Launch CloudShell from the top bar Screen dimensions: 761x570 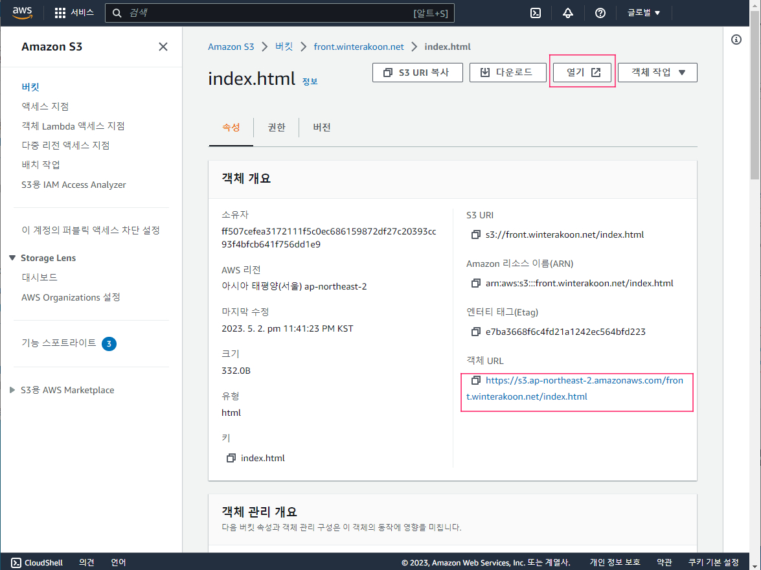(x=536, y=13)
